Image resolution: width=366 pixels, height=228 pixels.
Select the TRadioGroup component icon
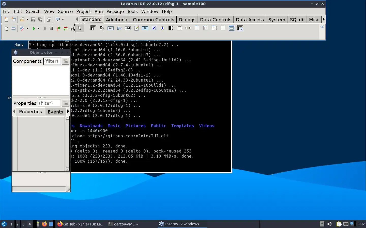(x=206, y=28)
